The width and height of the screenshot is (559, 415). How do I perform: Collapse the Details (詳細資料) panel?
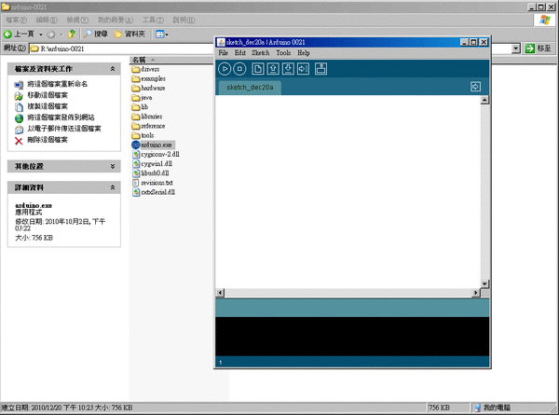coord(113,187)
